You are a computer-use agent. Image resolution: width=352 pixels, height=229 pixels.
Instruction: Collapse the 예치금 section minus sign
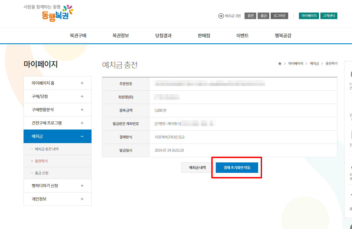pyautogui.click(x=82, y=136)
